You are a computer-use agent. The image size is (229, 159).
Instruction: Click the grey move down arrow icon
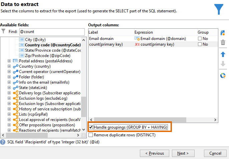(223, 64)
